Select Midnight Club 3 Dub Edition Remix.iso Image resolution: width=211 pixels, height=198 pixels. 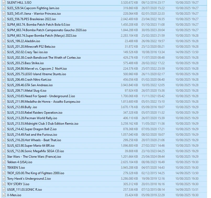[42, 123]
